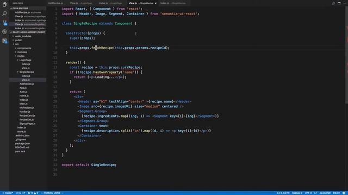
Task: Open AddRecipe.js in the routes folder
Action: pos(27,84)
